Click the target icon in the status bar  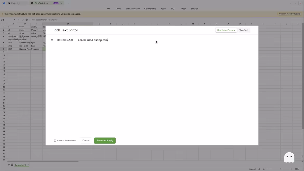tap(264, 169)
